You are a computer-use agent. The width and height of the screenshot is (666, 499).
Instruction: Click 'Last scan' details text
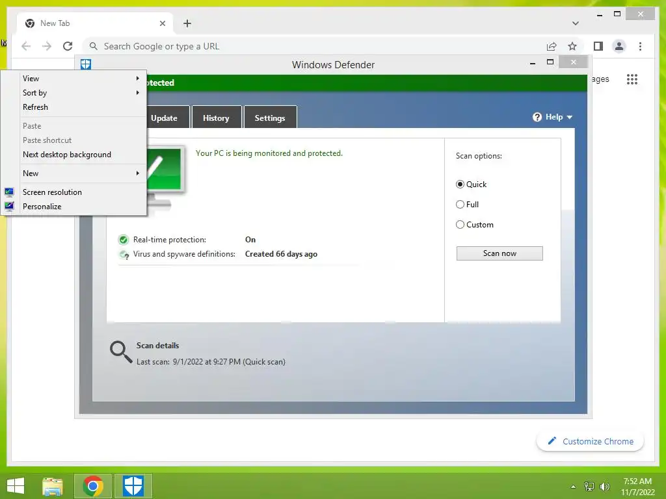[x=211, y=362]
